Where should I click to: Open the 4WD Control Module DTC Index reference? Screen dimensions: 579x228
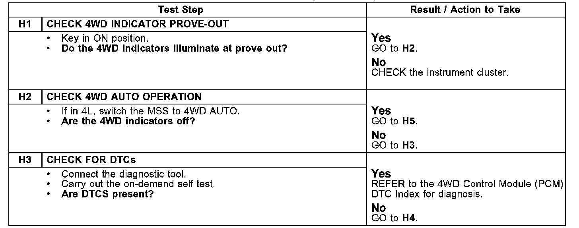467,189
